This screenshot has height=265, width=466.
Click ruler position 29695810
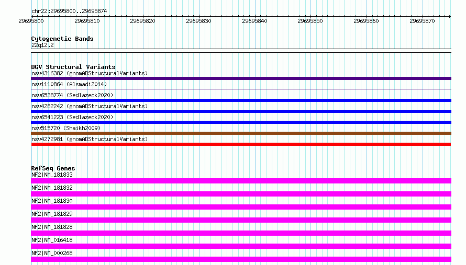pyautogui.click(x=87, y=21)
